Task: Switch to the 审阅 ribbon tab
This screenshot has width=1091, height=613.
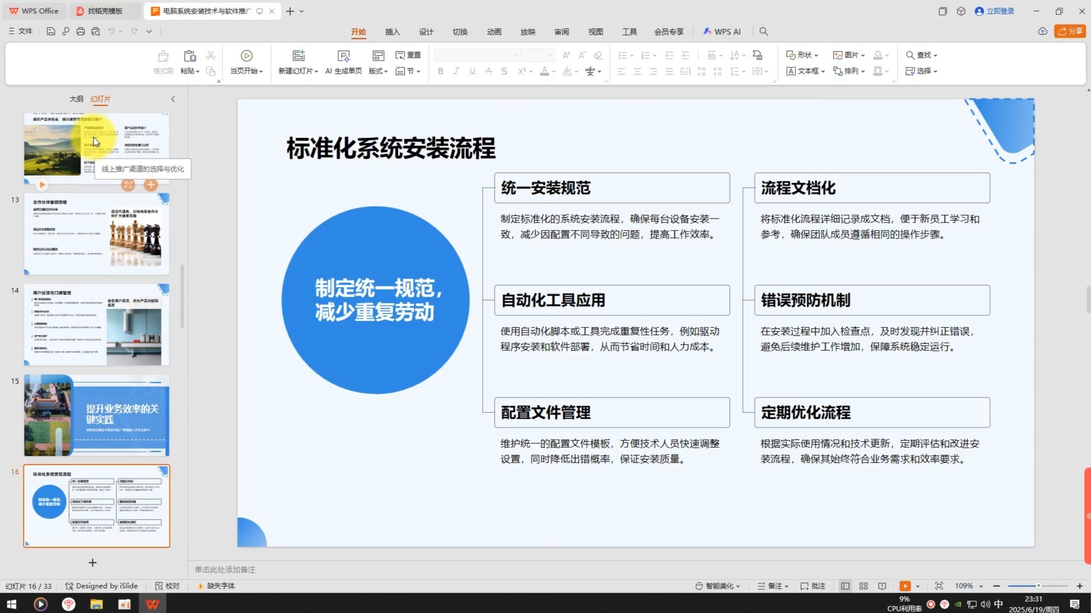Action: click(561, 32)
